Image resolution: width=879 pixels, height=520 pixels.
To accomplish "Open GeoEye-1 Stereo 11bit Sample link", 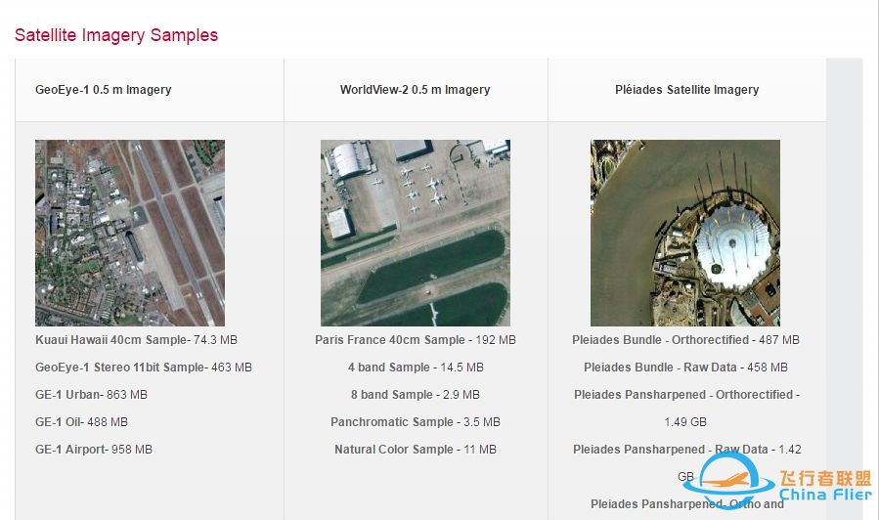I will [x=119, y=368].
